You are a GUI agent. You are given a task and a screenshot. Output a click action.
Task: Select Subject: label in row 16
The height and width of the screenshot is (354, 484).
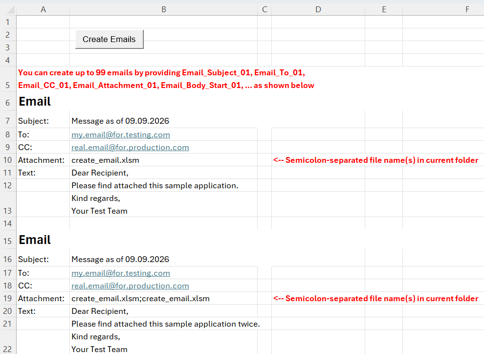pyautogui.click(x=33, y=259)
